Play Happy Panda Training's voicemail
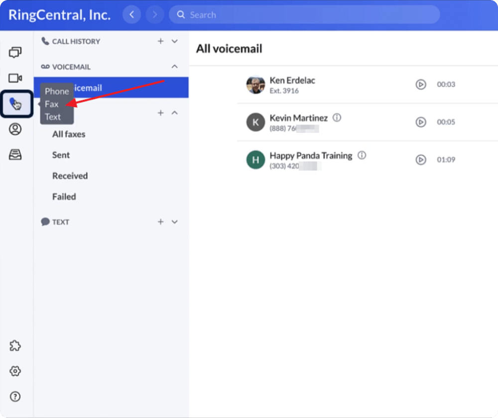Screen dimensions: 498x418 421,160
